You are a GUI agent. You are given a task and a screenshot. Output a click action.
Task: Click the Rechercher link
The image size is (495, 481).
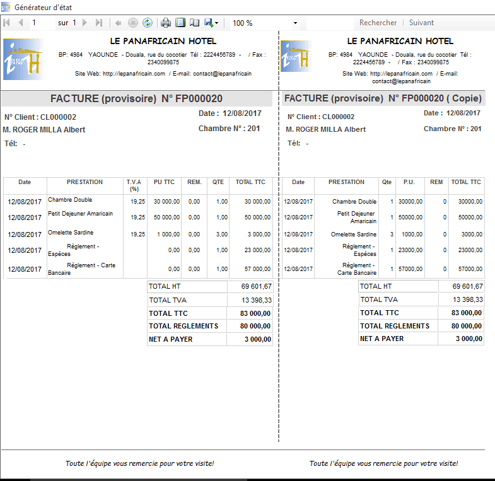click(378, 23)
